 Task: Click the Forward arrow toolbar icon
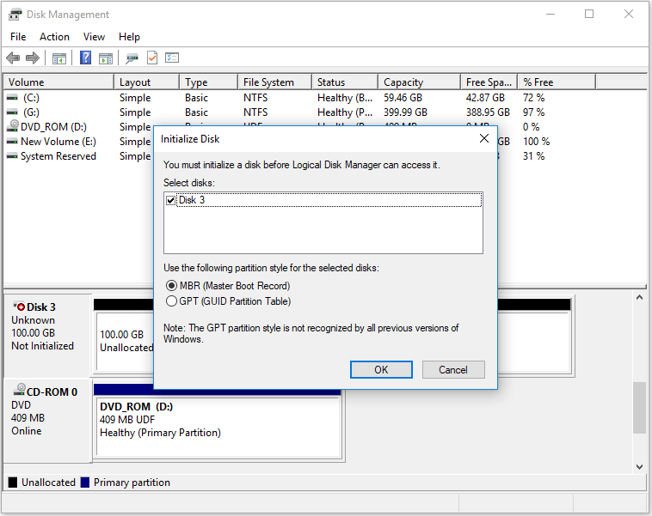pos(33,58)
